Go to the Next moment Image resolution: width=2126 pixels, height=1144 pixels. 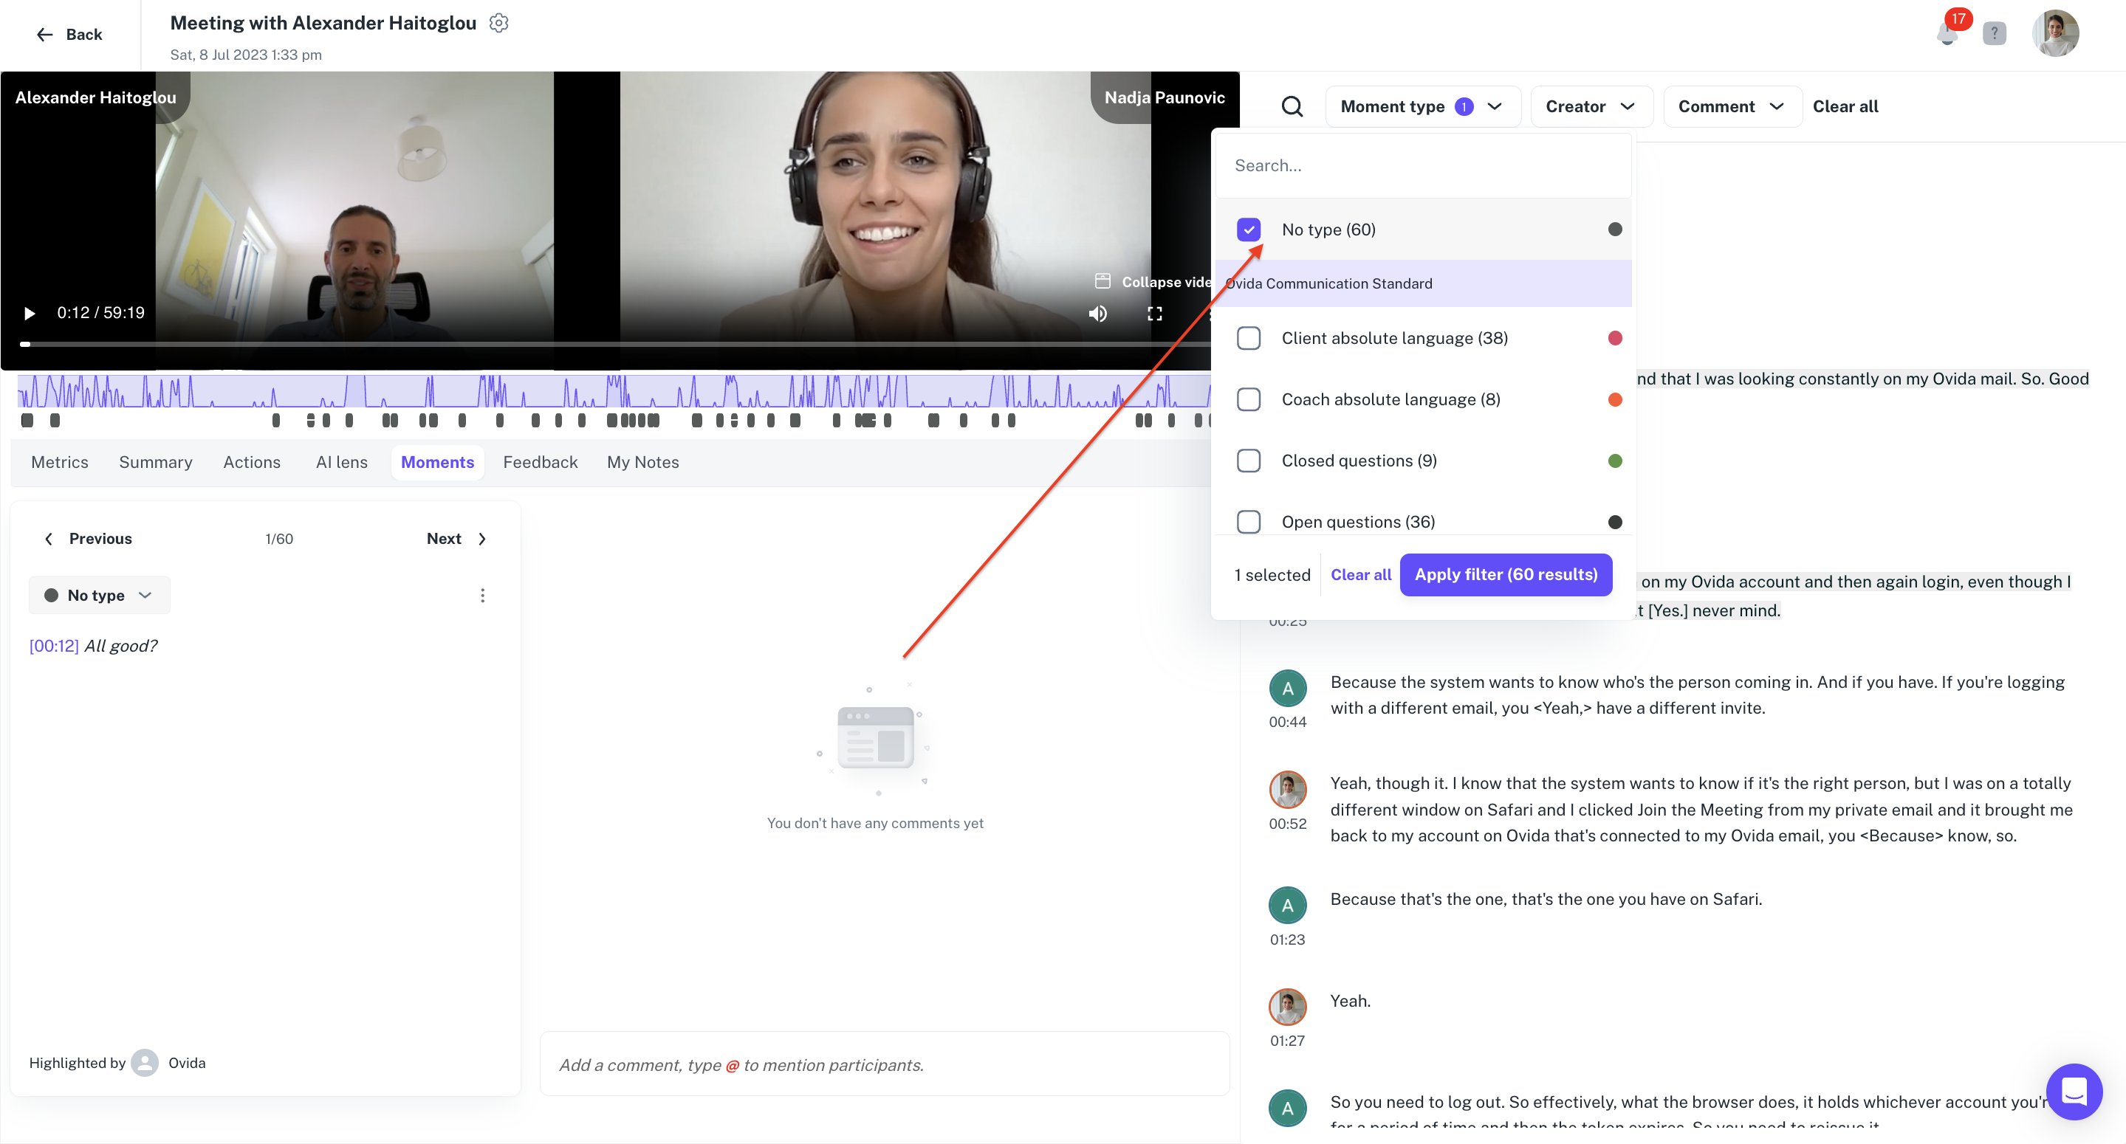tap(456, 539)
